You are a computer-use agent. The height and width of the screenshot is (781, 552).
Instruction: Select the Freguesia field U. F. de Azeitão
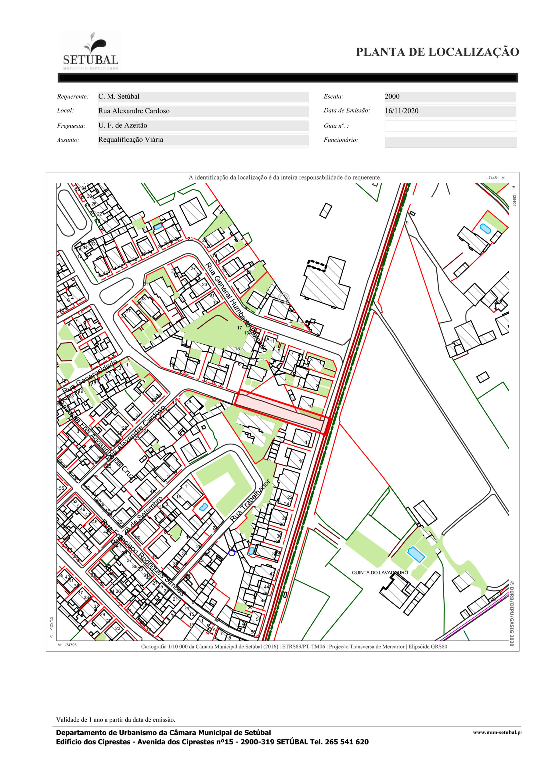[x=203, y=125]
